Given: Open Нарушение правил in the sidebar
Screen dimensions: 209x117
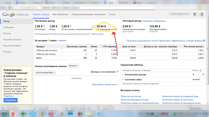Looking at the screenshot, I should click(12, 46).
